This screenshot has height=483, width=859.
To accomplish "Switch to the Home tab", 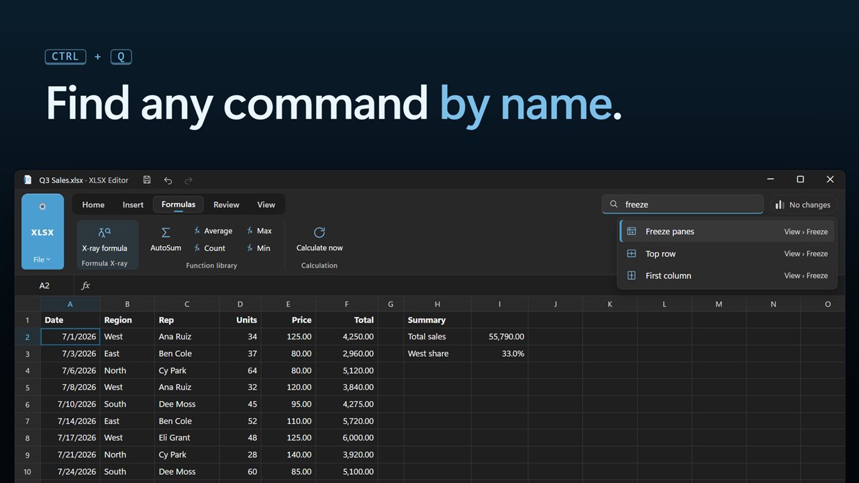I will 93,205.
